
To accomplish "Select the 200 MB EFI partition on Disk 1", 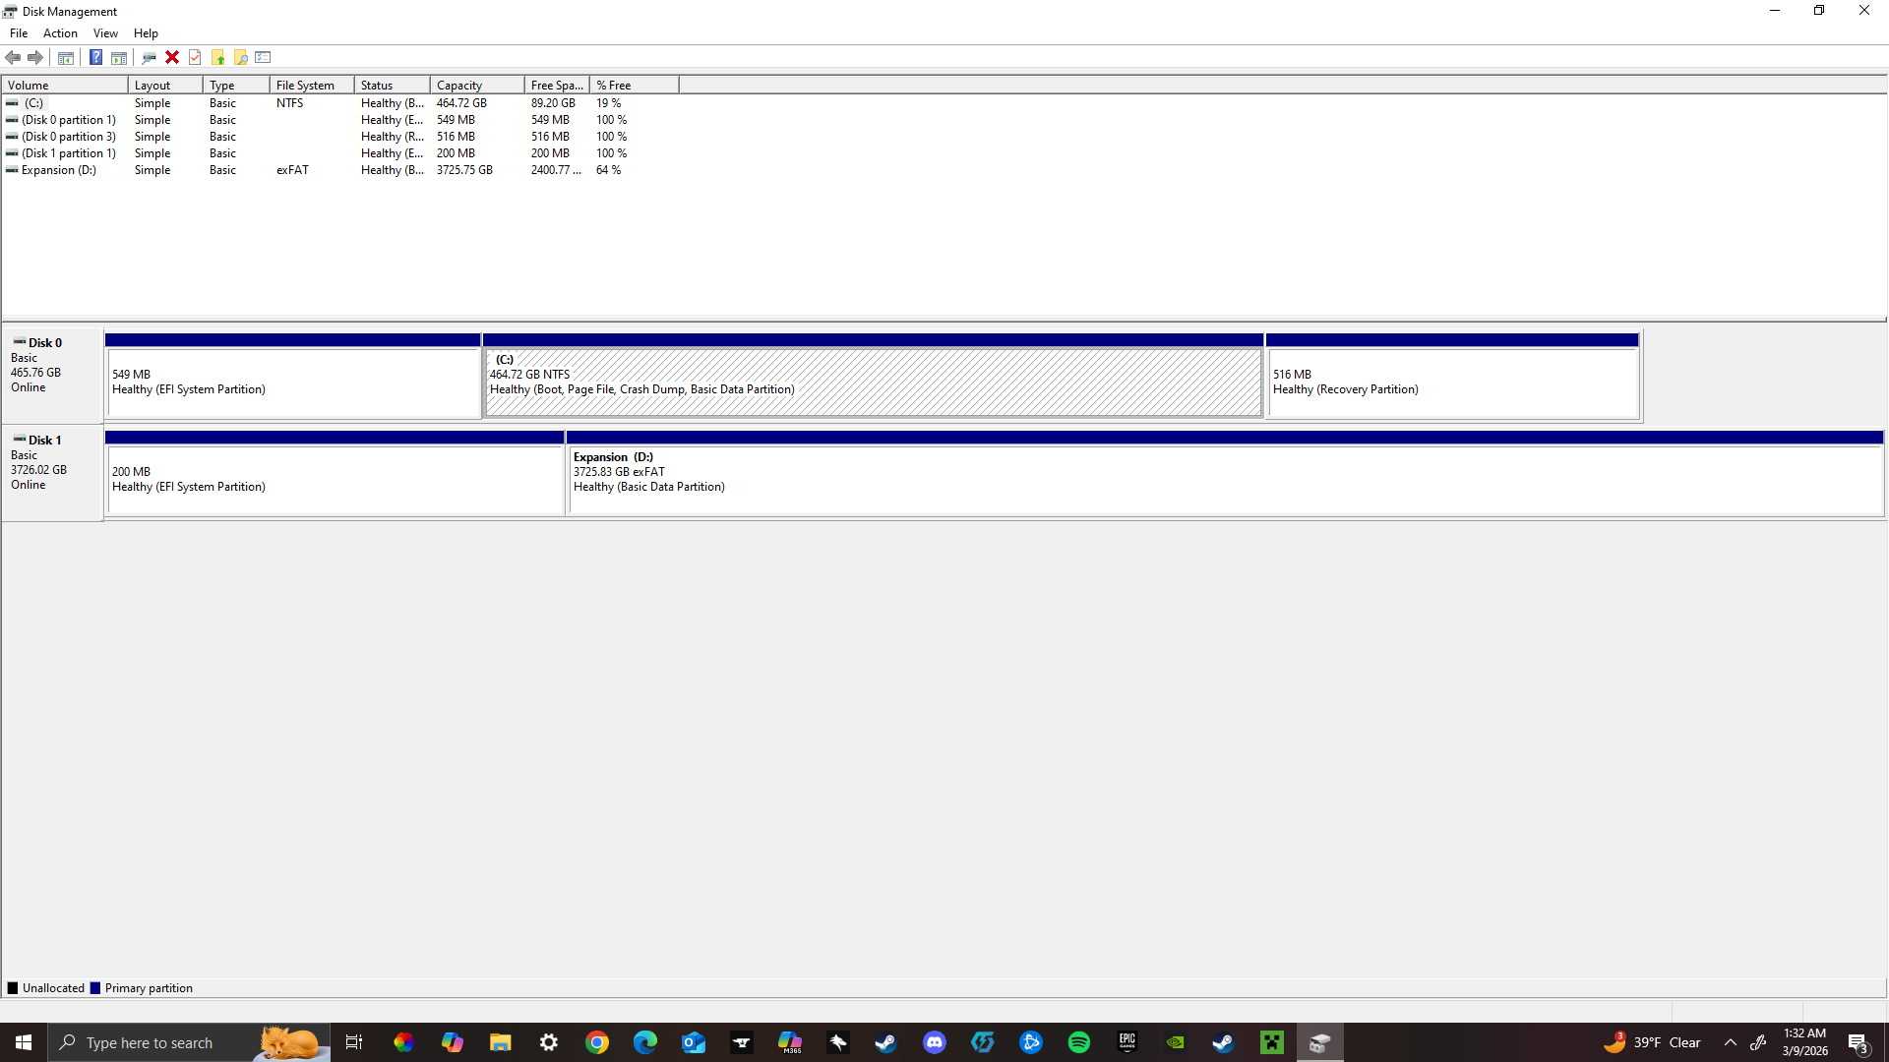I will 335,474.
